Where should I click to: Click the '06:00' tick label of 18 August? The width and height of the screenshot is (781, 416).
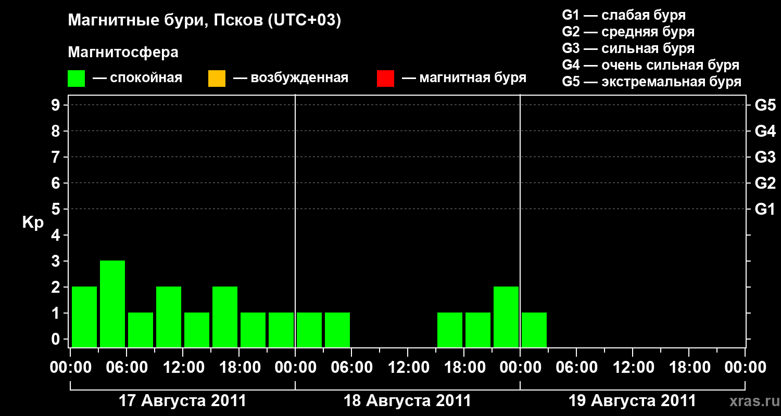click(x=351, y=368)
